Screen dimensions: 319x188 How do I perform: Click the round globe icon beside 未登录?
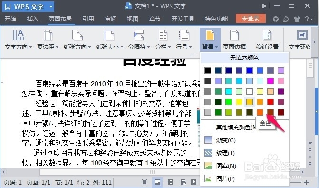pyautogui.click(x=276, y=19)
